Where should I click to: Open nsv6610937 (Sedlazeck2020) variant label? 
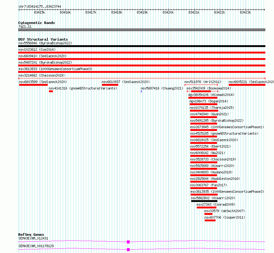pos(126,82)
